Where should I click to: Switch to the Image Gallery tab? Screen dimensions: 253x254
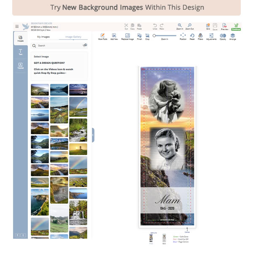pyautogui.click(x=73, y=37)
